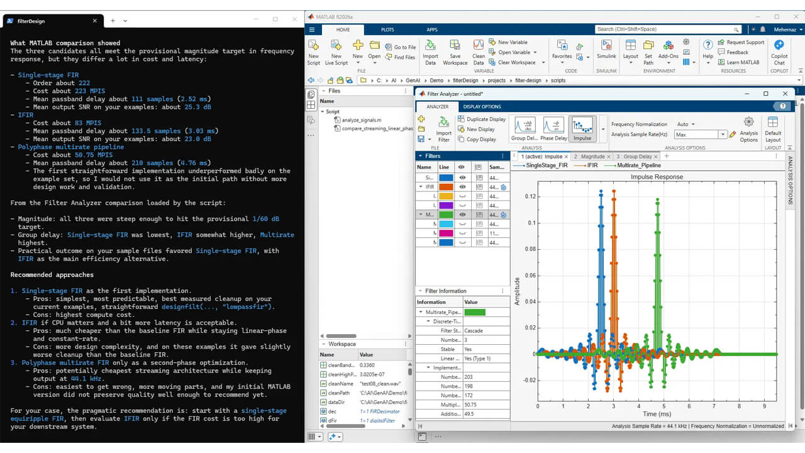Click the MATLAB search box
The height and width of the screenshot is (453, 805).
669,30
